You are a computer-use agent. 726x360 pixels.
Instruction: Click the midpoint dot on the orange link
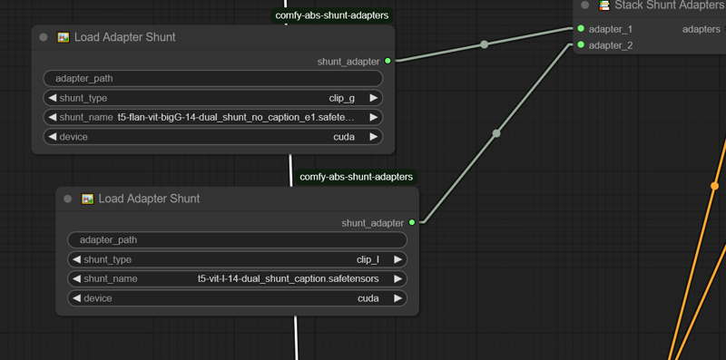pos(714,186)
